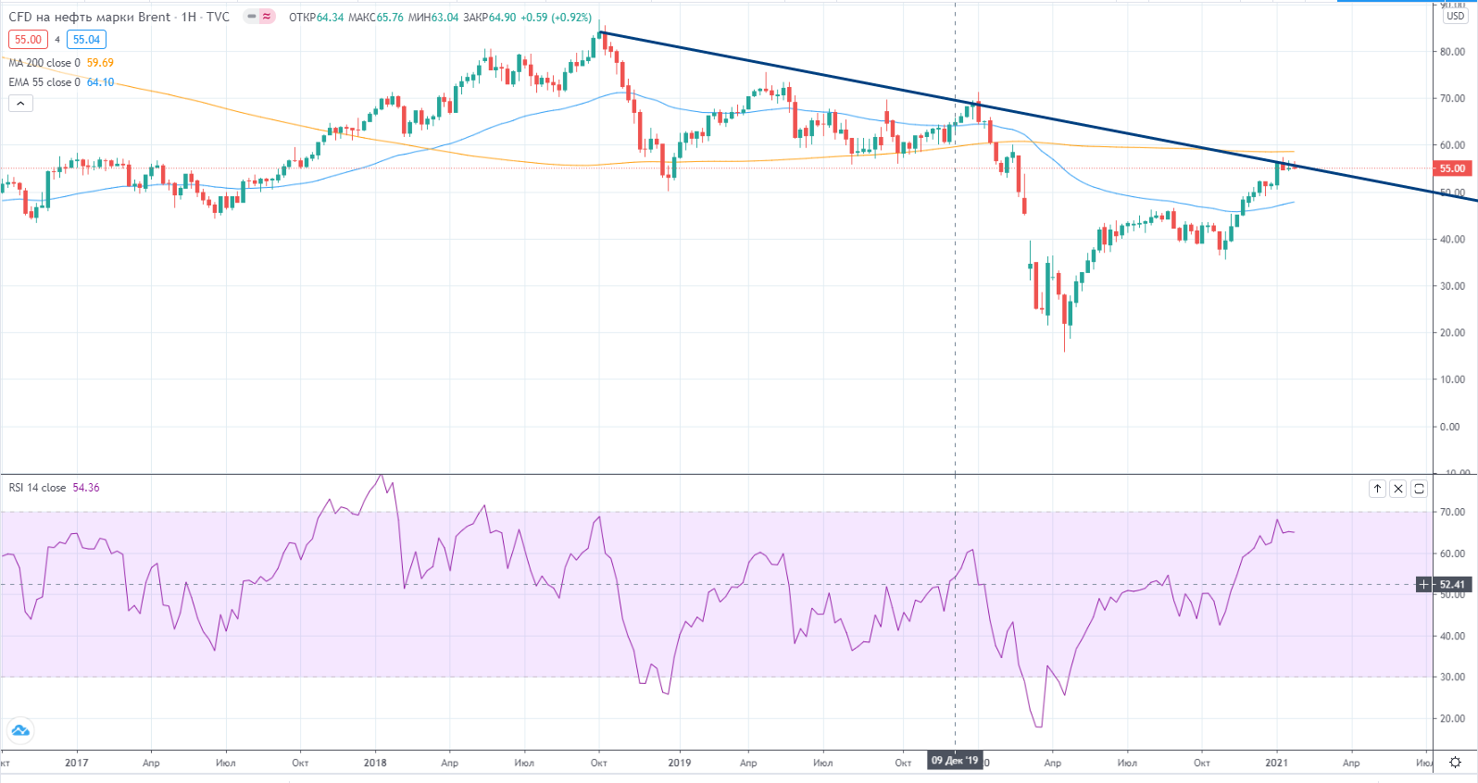Close the RSI indicator pane

(x=1398, y=489)
